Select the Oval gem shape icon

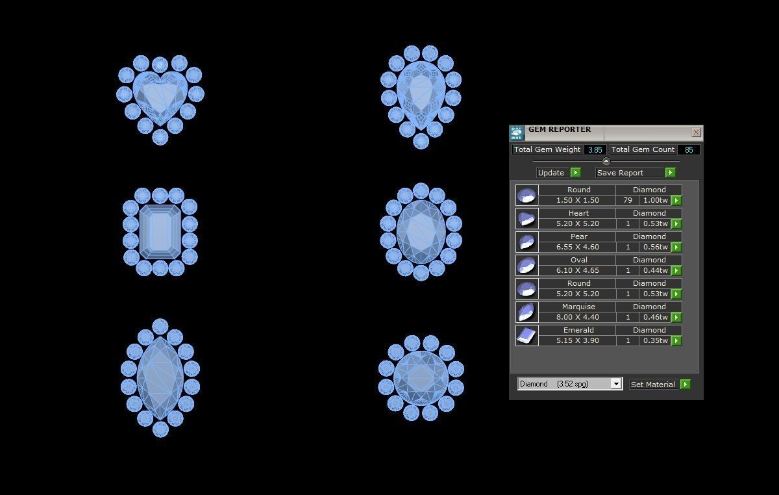tap(527, 265)
